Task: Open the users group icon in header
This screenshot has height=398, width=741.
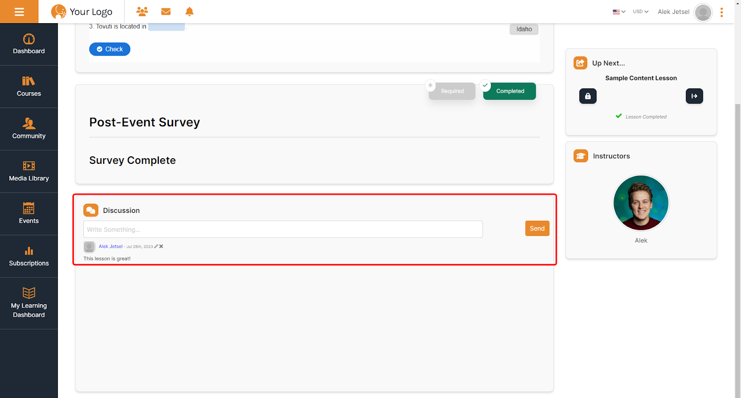Action: pyautogui.click(x=142, y=12)
